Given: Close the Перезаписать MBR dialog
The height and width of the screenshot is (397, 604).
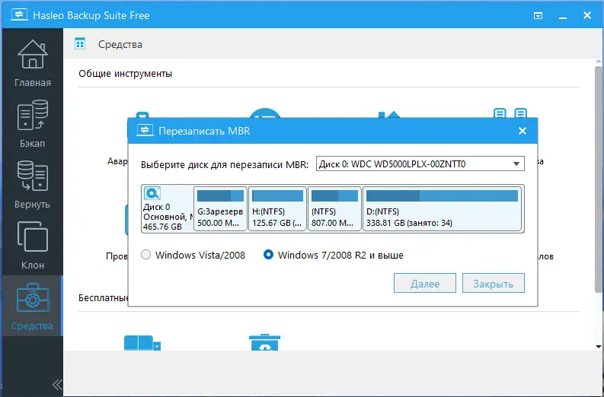Looking at the screenshot, I should [x=523, y=131].
